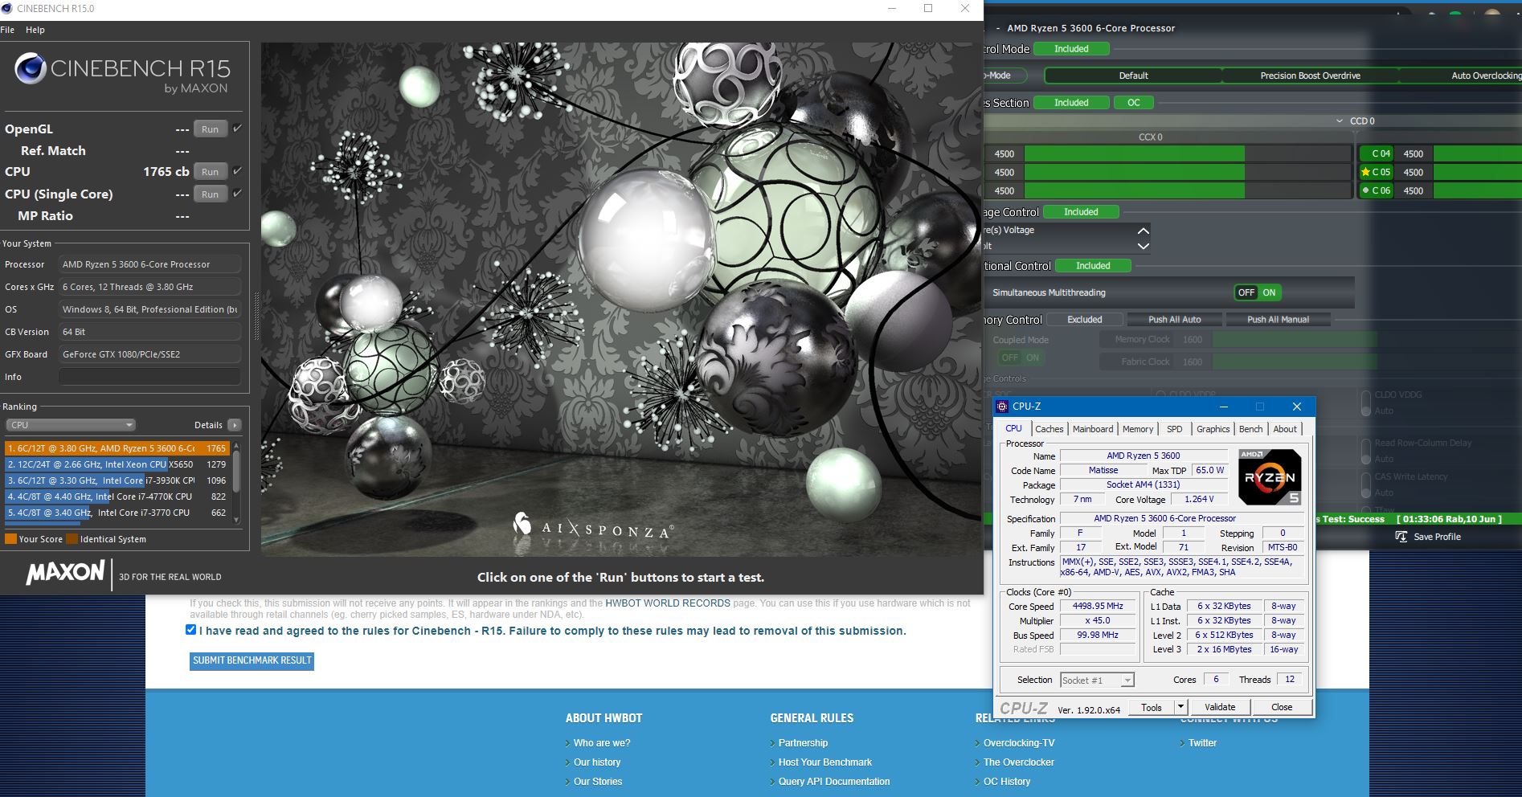The image size is (1522, 797).
Task: Open the Socket #1 selection dropdown in CPU-Z
Action: click(1097, 681)
